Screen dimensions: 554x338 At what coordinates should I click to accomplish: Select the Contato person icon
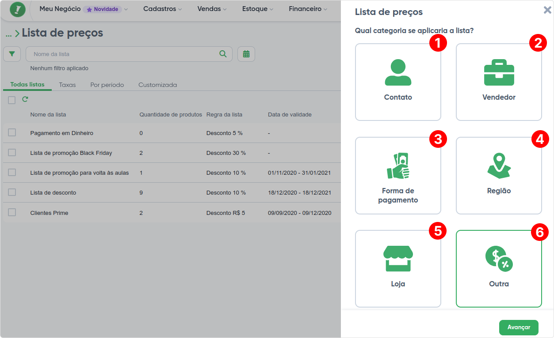398,72
